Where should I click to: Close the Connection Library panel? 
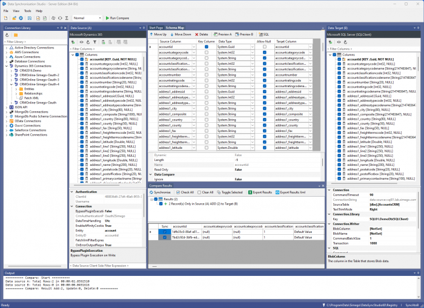click(x=65, y=28)
